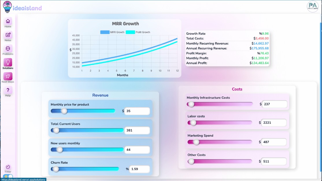Click the Monthly Infrastructure Costs slider
The width and height of the screenshot is (322, 181).
pos(220,104)
